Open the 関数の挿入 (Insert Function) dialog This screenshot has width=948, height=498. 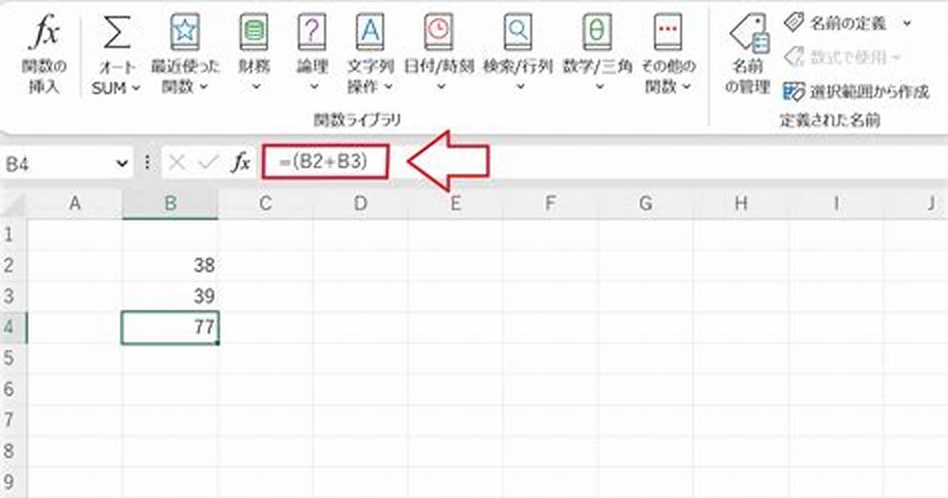(x=44, y=53)
